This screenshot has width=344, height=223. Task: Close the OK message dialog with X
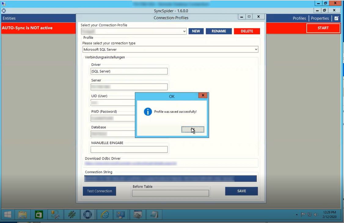click(203, 95)
